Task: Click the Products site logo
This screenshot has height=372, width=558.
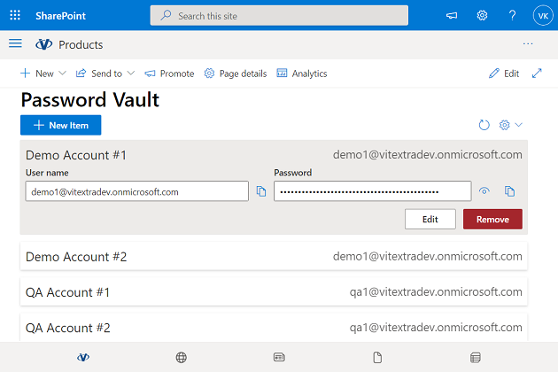Action: coord(43,44)
